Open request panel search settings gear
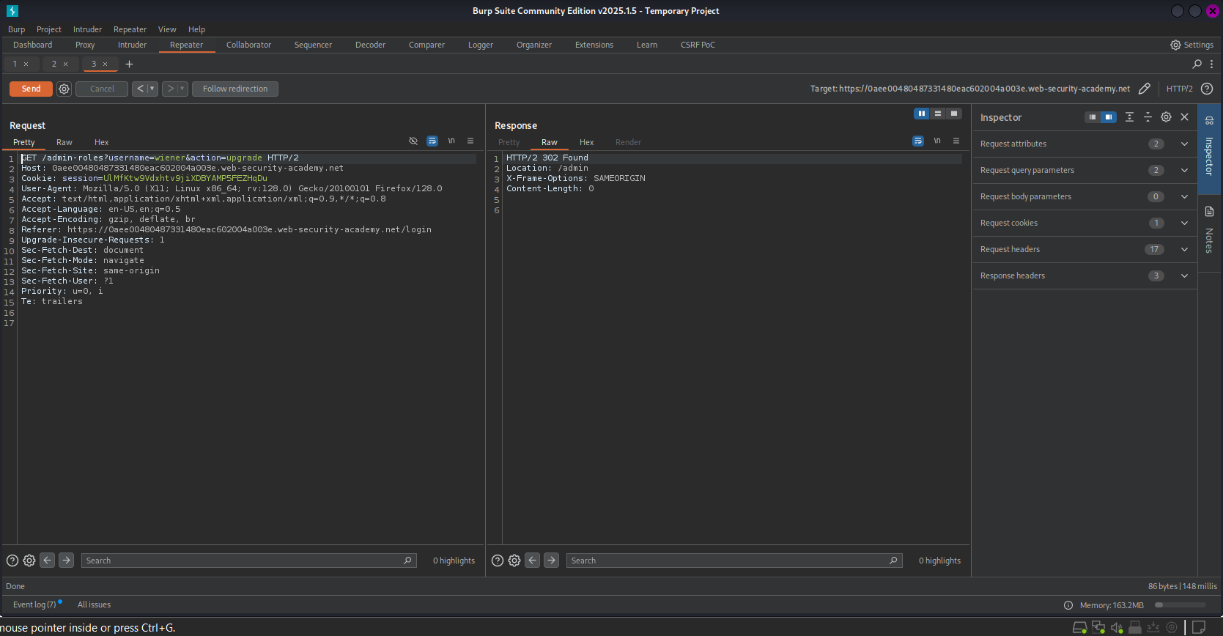 point(29,561)
